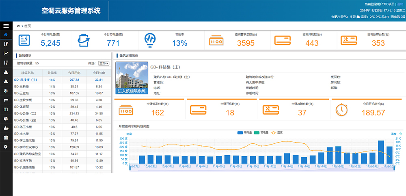Screen dimensions: 406x196
Task: Download the chart via save icon
Action: click(x=400, y=133)
